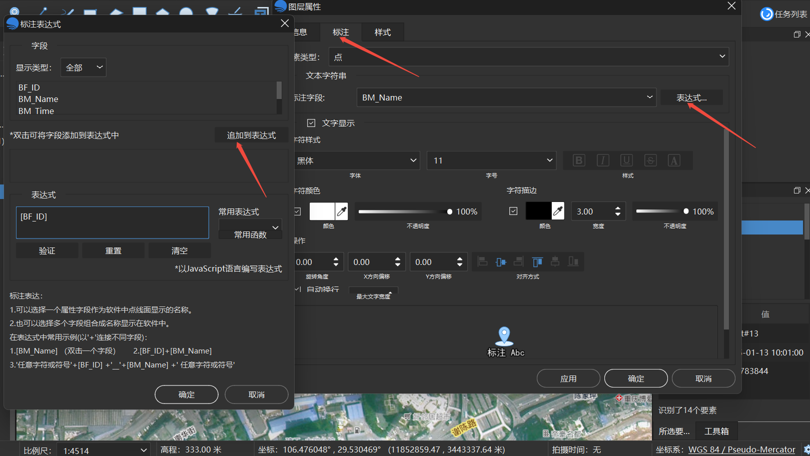Viewport: 810px width, 456px height.
Task: Toggle the 文字显示 checkbox
Action: pos(311,122)
